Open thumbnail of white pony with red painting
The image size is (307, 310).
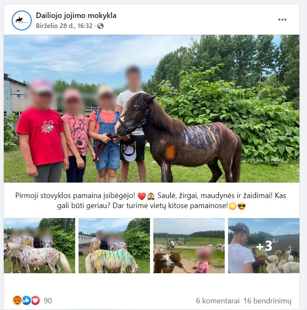(39, 246)
